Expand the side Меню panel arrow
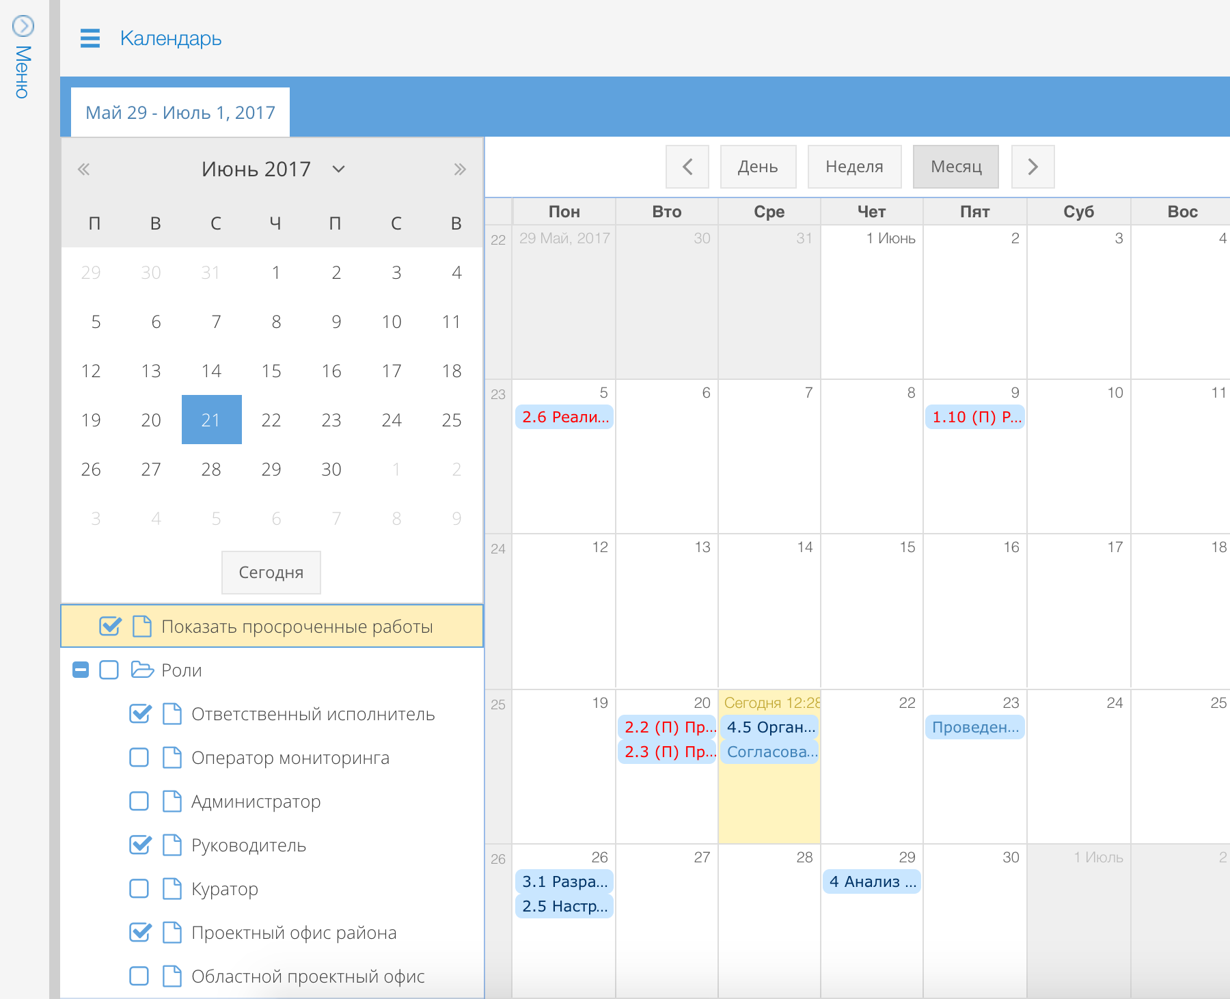This screenshot has height=999, width=1230. click(x=23, y=26)
